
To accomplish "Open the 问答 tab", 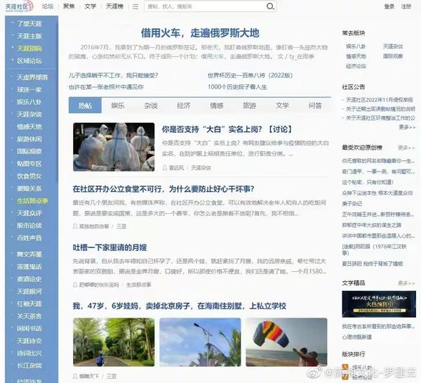I will tap(315, 105).
